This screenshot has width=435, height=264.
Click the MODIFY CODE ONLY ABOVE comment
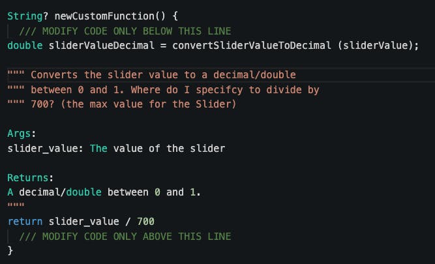(x=125, y=236)
